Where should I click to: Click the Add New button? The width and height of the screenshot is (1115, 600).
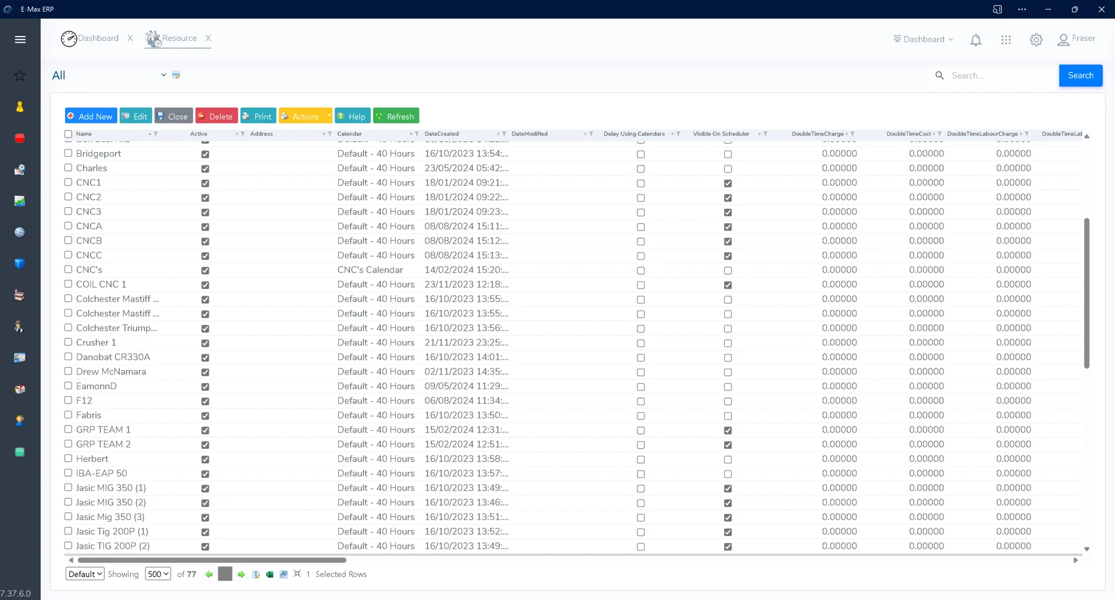click(91, 116)
